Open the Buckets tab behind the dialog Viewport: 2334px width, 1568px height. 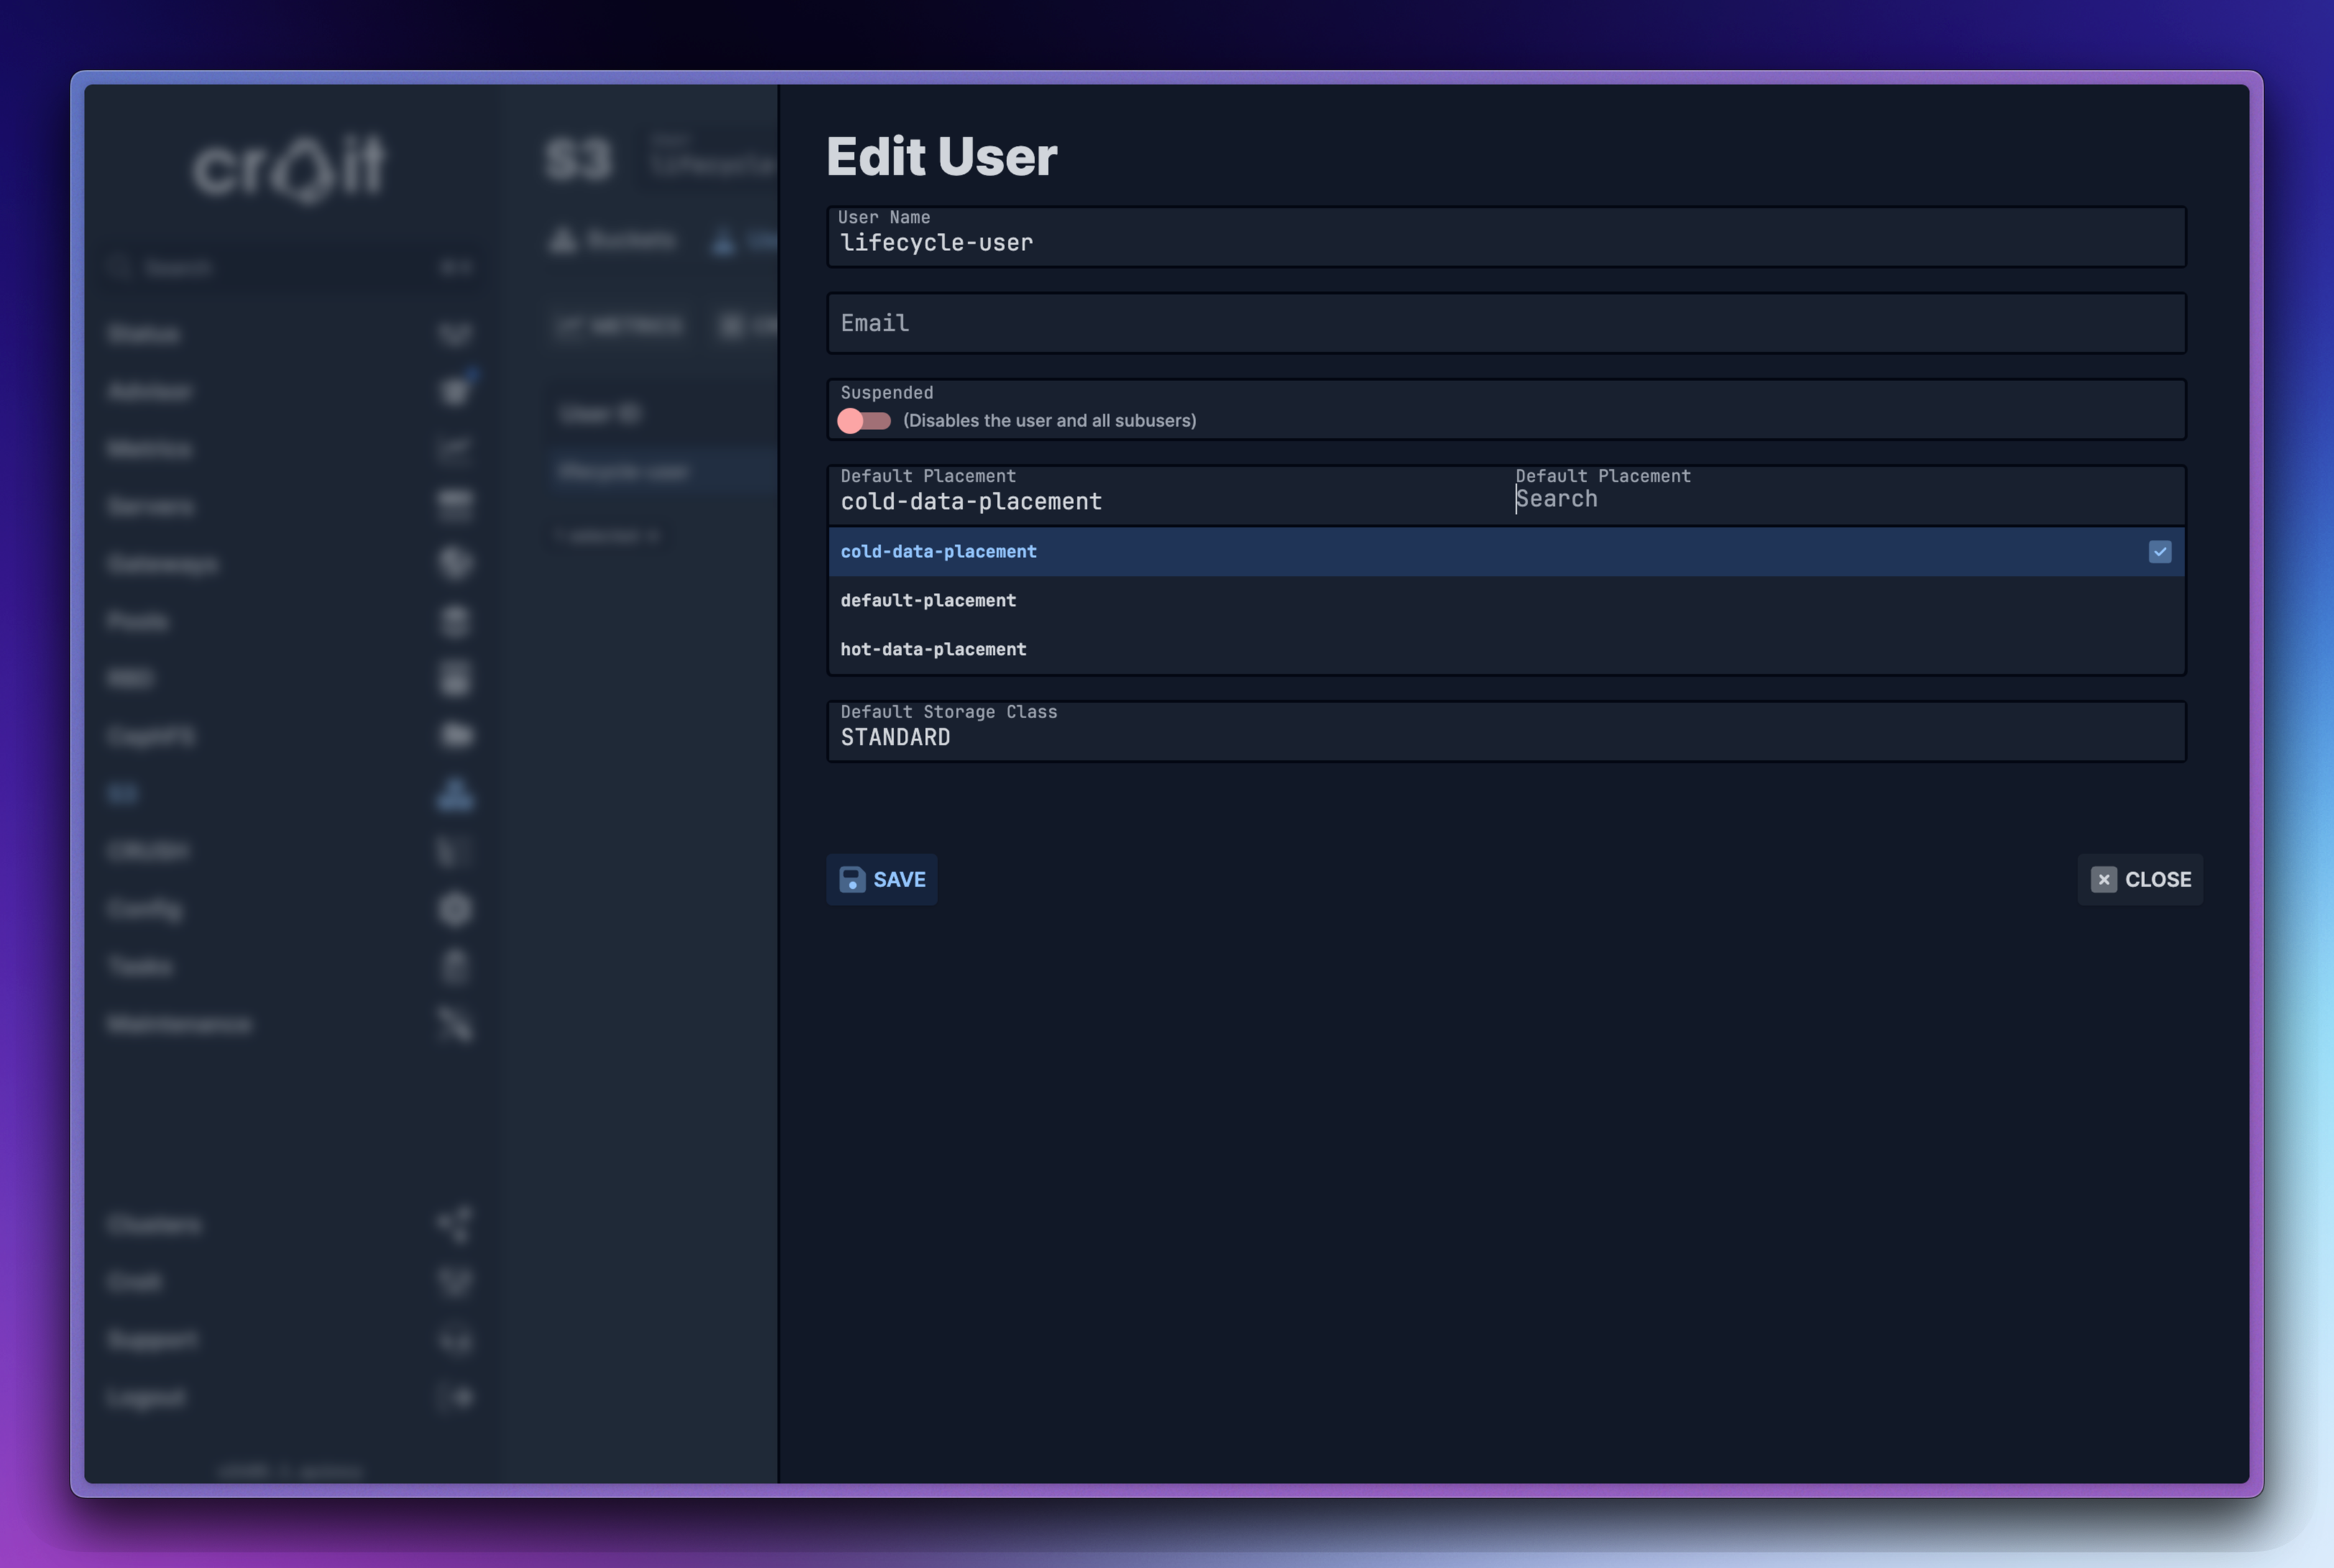pos(614,240)
